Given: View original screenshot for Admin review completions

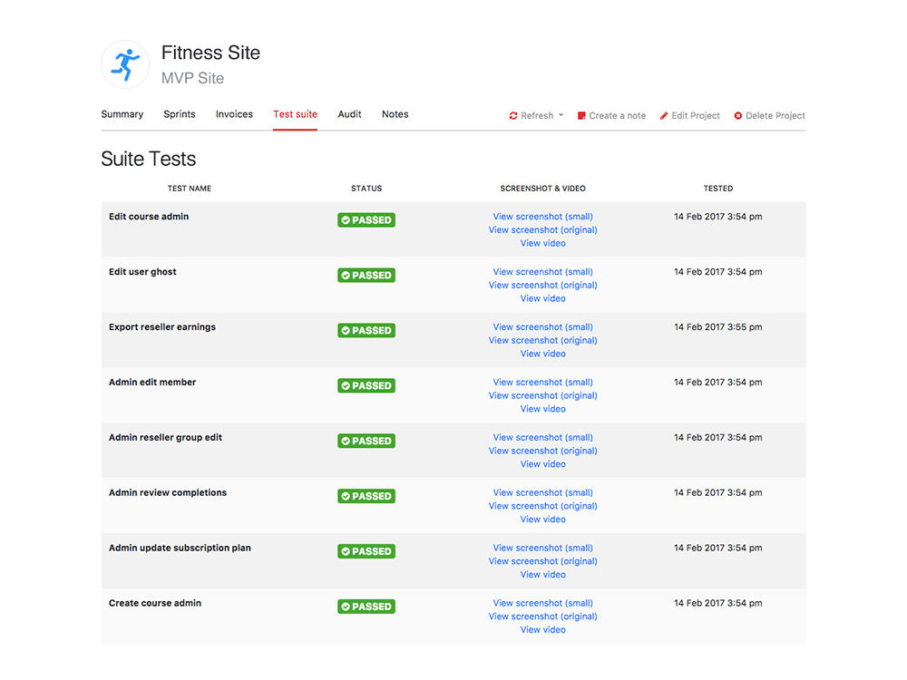Looking at the screenshot, I should [x=542, y=506].
